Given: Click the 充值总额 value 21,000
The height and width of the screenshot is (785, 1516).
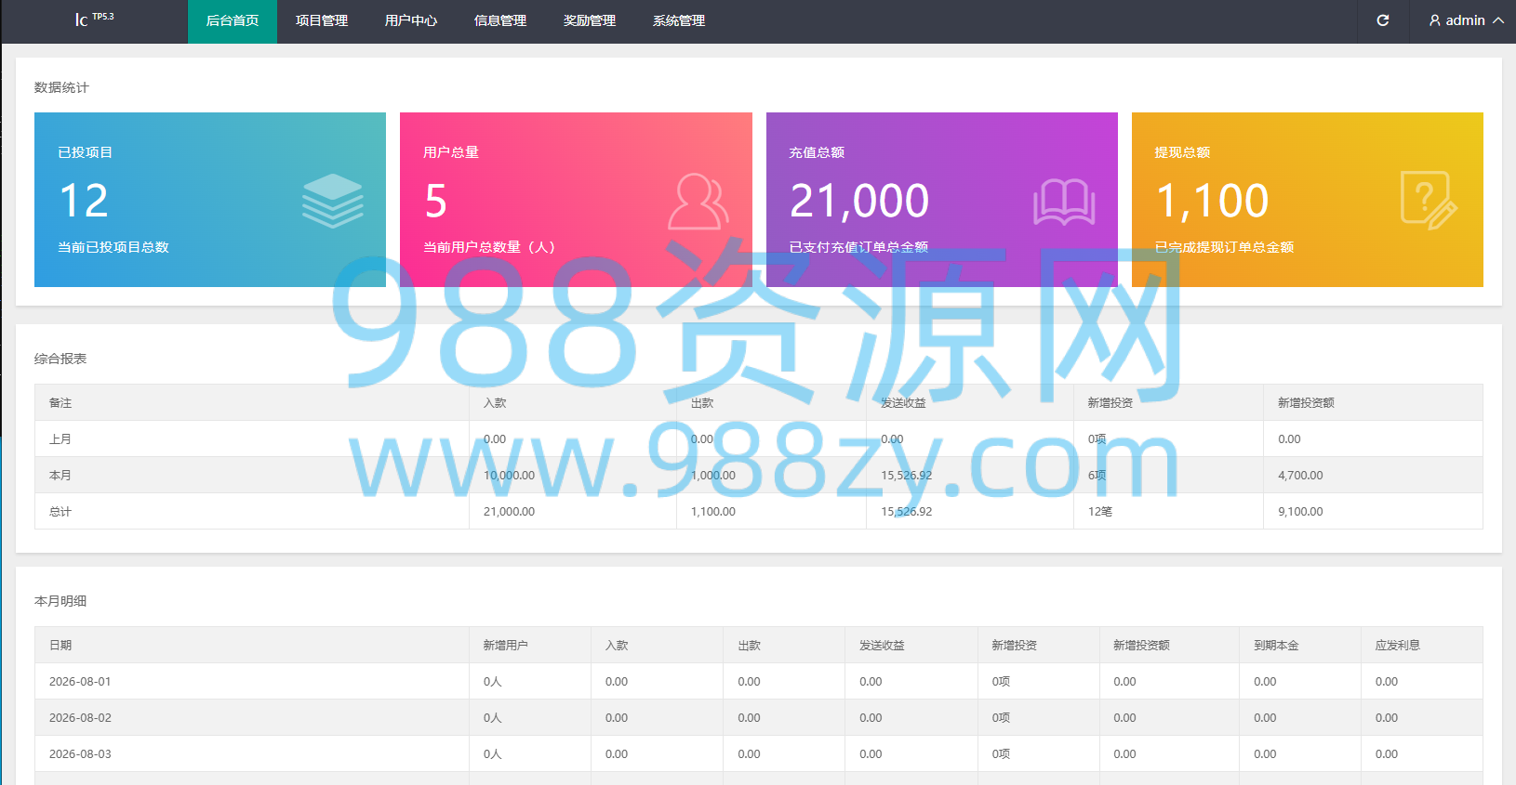Looking at the screenshot, I should [x=859, y=202].
